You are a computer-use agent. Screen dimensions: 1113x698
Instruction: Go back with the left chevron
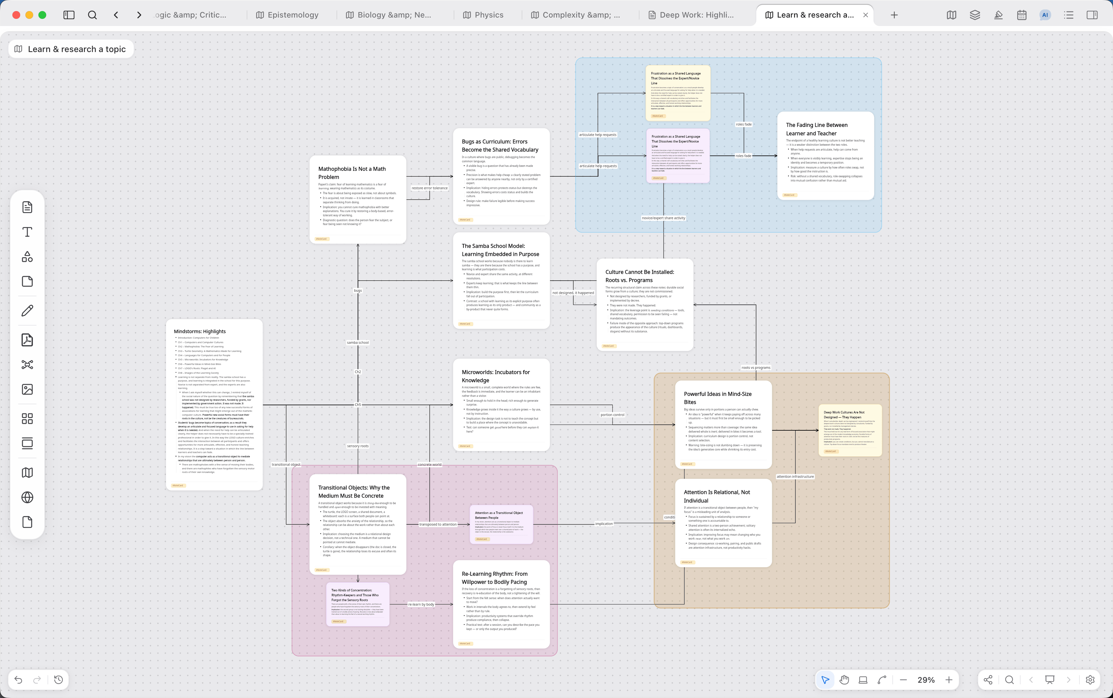[x=116, y=15]
